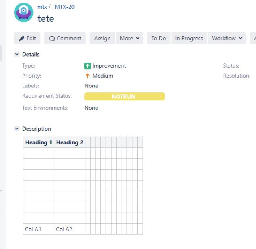The width and height of the screenshot is (256, 249).
Task: Open the More actions dropdown
Action: [x=129, y=38]
